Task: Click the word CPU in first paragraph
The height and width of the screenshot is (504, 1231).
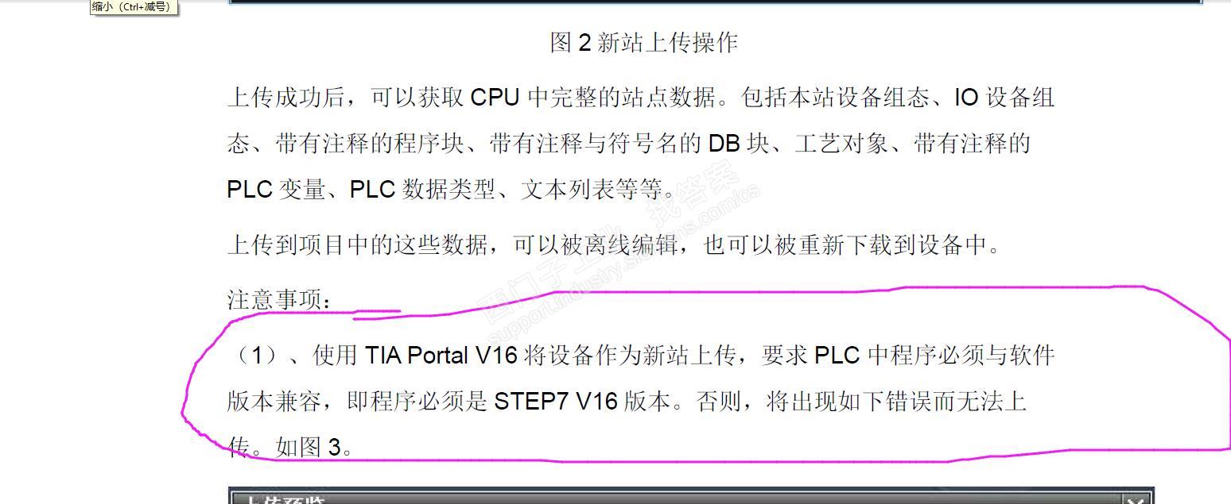Action: pos(495,98)
